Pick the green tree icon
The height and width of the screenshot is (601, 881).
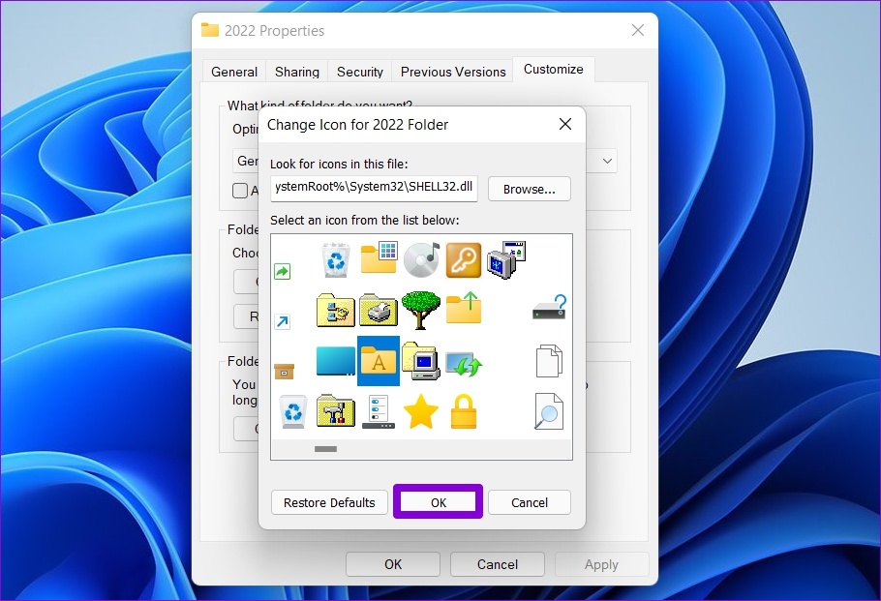point(421,310)
